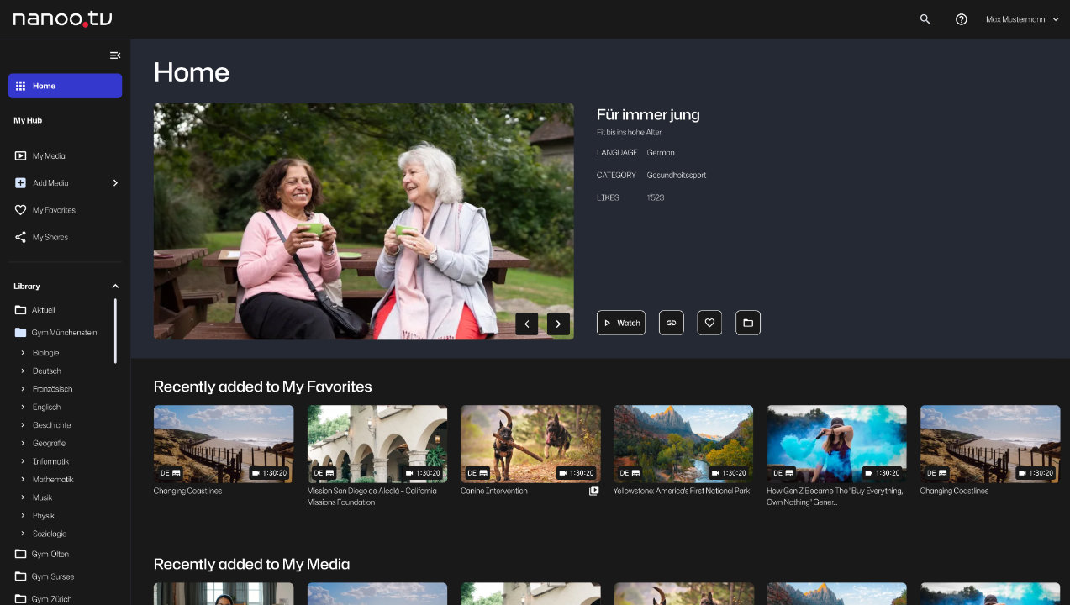1070x605 pixels.
Task: Click the playlist icon beside Canine Intervention
Action: 594,491
